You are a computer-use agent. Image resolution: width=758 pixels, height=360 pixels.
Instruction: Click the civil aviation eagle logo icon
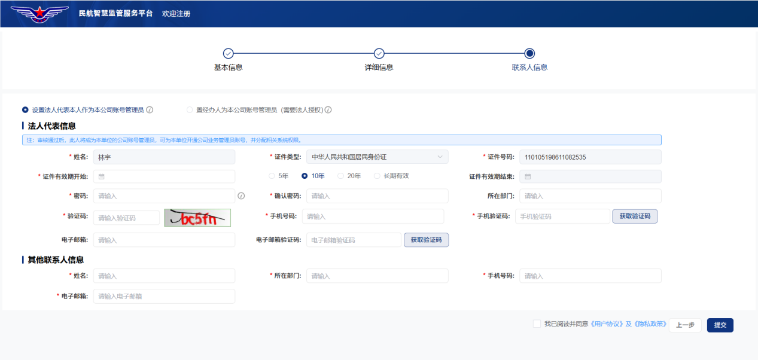coord(38,13)
